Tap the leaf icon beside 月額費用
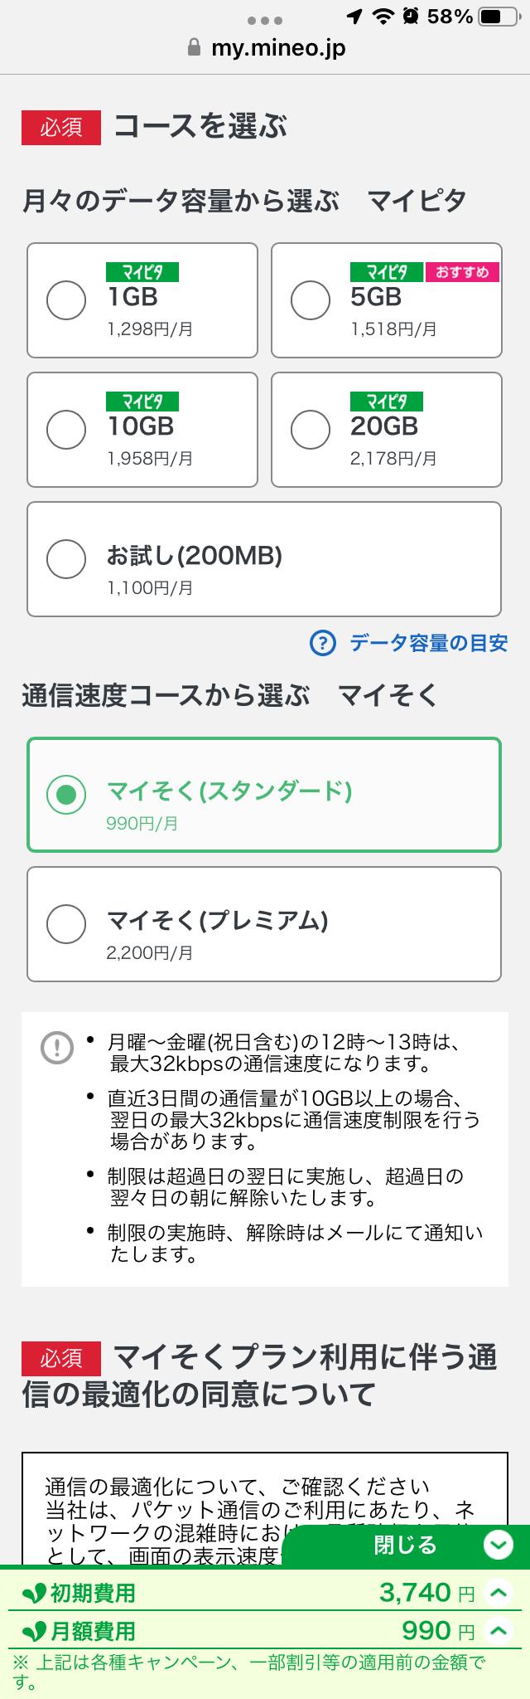Screen dimensions: 530x1699 (x=35, y=1632)
